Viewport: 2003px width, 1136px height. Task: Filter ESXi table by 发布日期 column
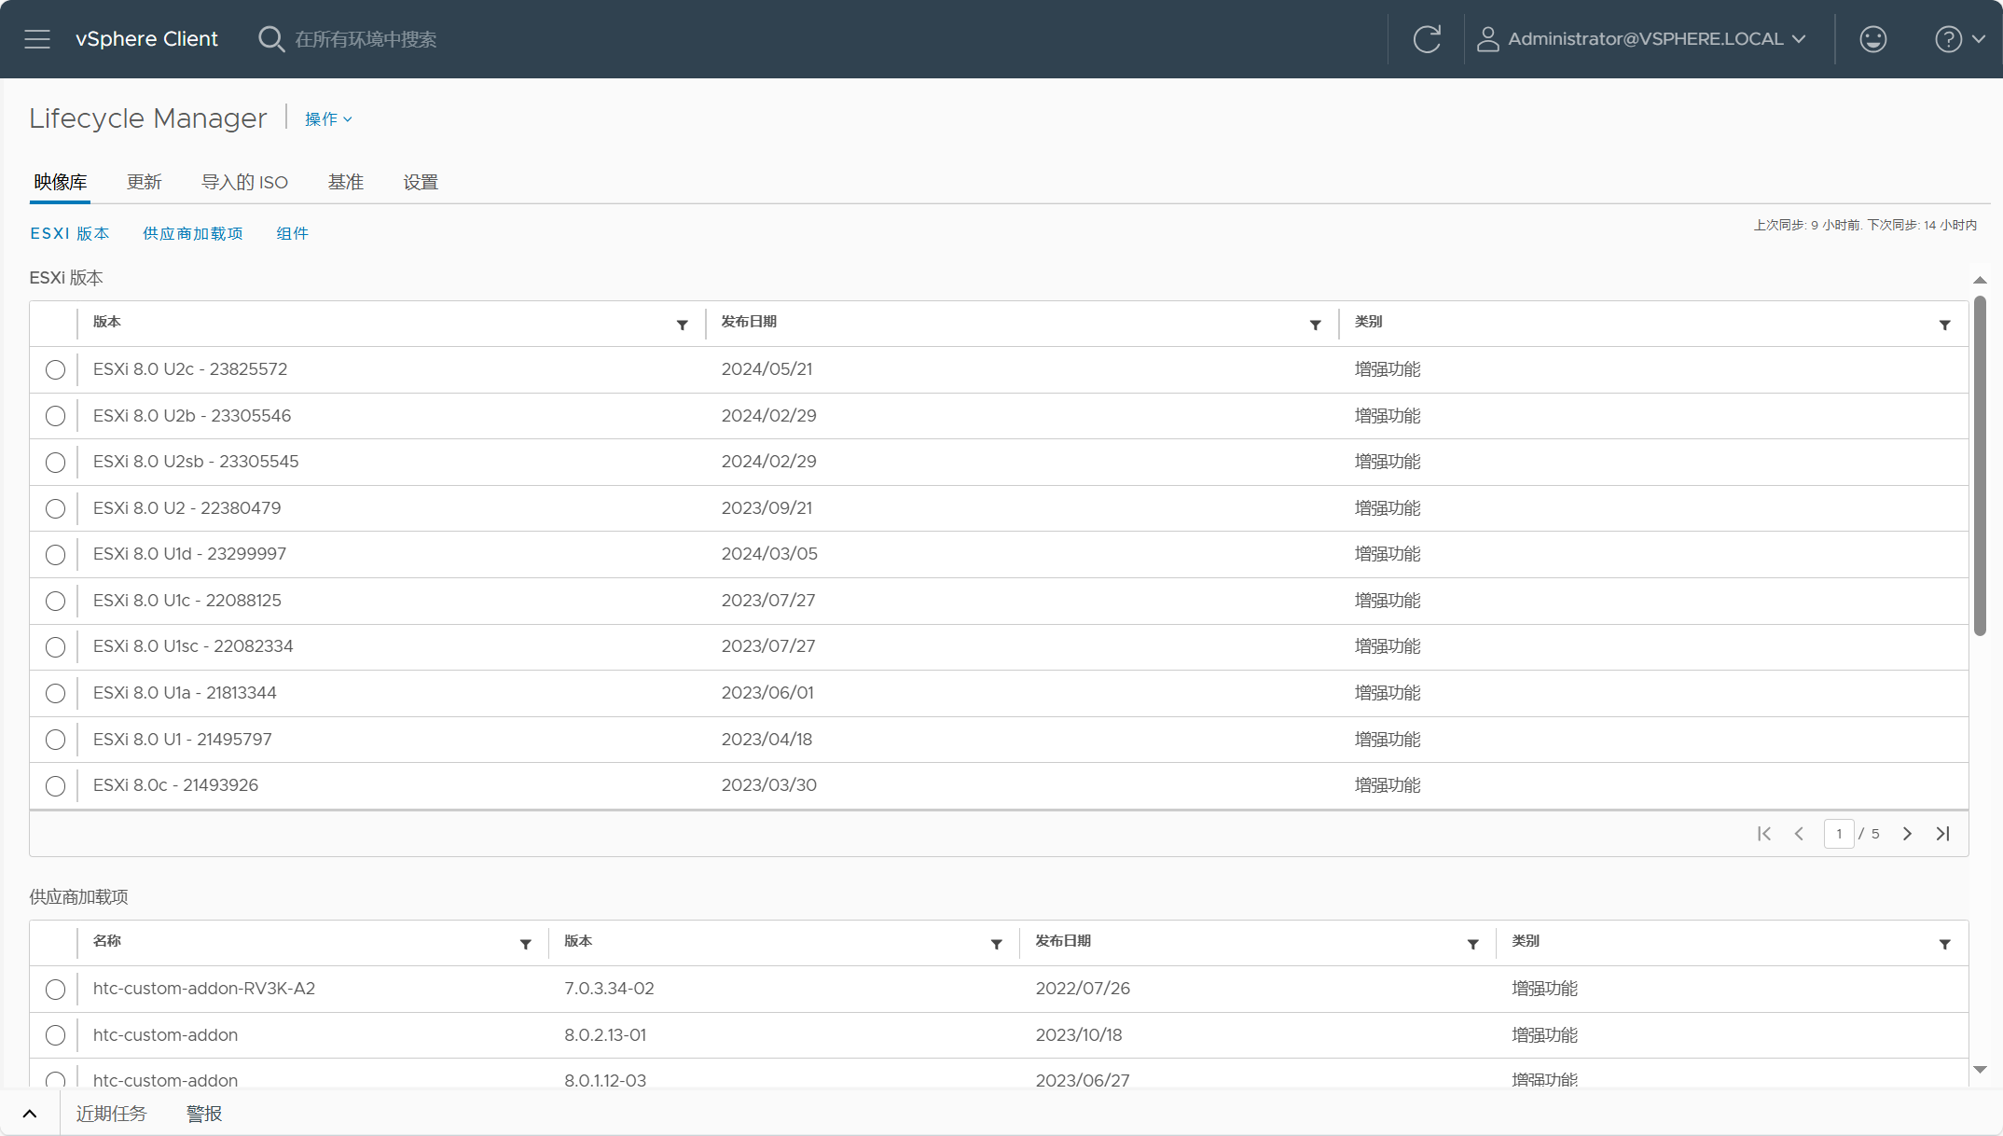(1315, 325)
